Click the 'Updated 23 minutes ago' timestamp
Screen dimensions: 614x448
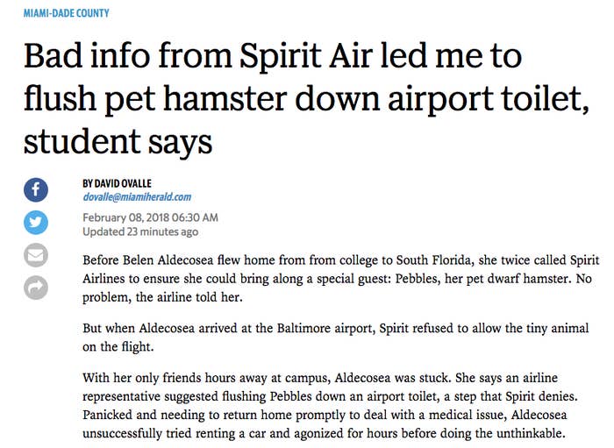(140, 231)
